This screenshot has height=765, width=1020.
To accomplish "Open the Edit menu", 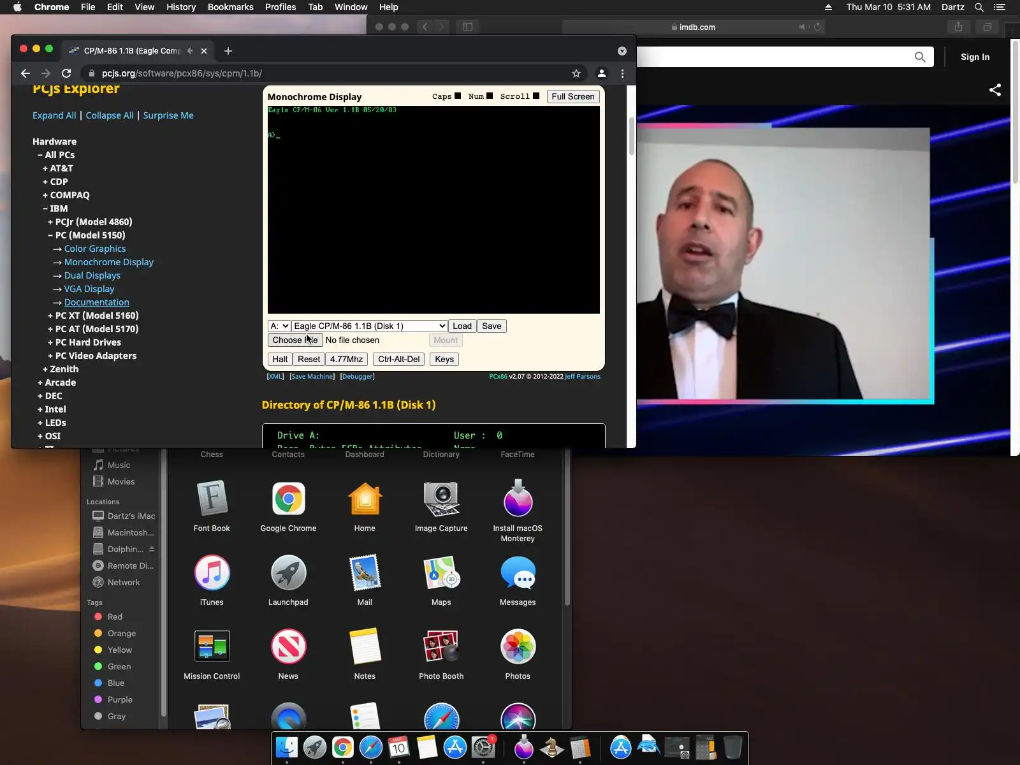I will (x=115, y=7).
